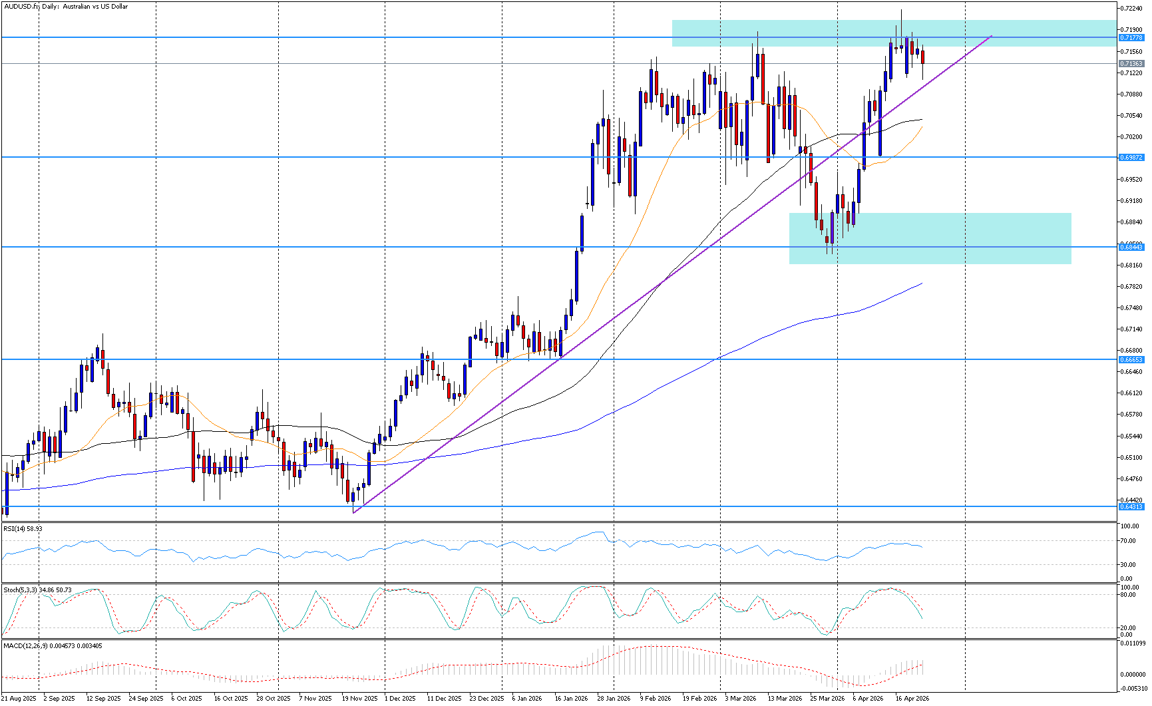This screenshot has width=1152, height=706.
Task: Select the 0.69872 horizontal level label
Action: pyautogui.click(x=1131, y=158)
